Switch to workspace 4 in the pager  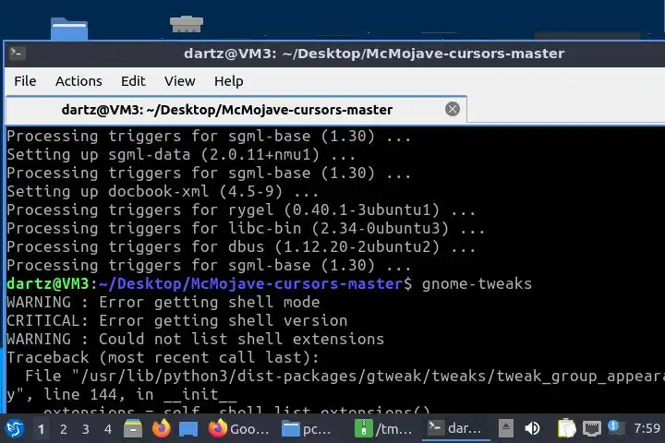tap(108, 429)
